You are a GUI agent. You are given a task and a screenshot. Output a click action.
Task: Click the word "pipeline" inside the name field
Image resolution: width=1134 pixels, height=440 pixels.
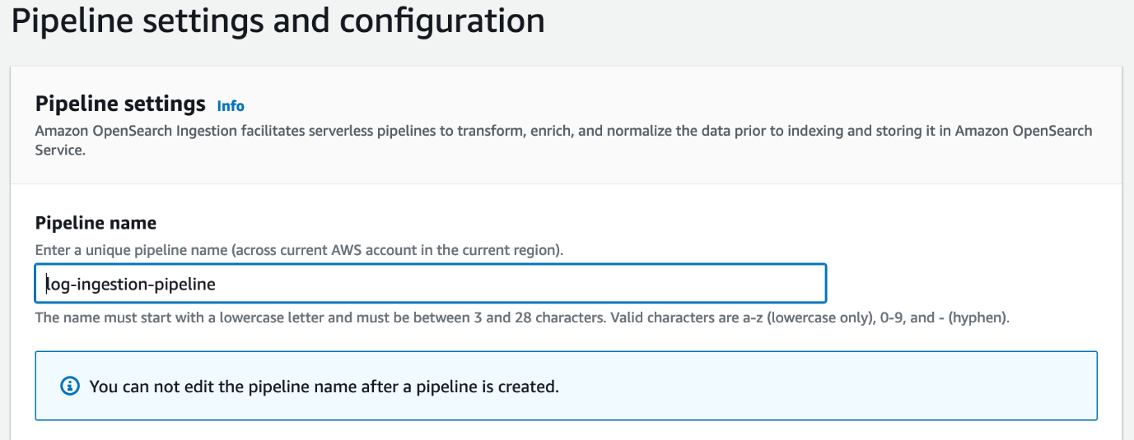[186, 285]
